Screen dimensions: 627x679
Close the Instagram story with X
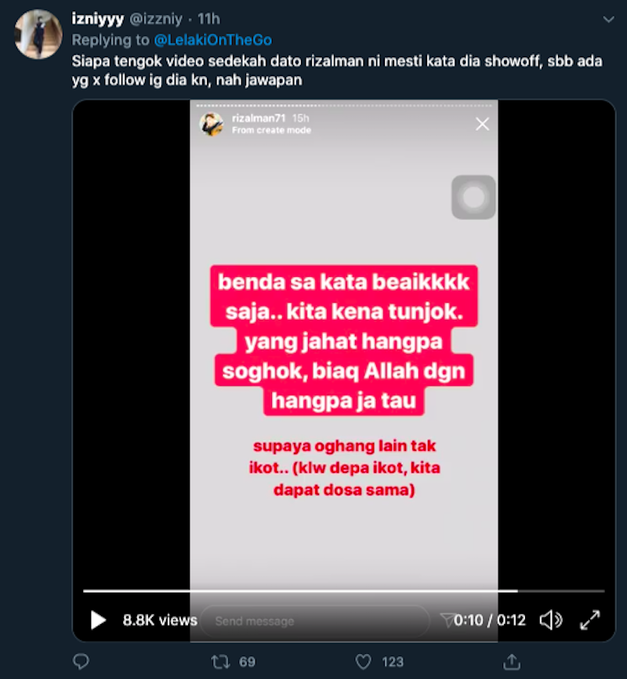pos(482,125)
